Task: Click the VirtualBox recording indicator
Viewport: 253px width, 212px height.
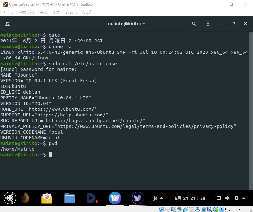Action: click(204, 209)
